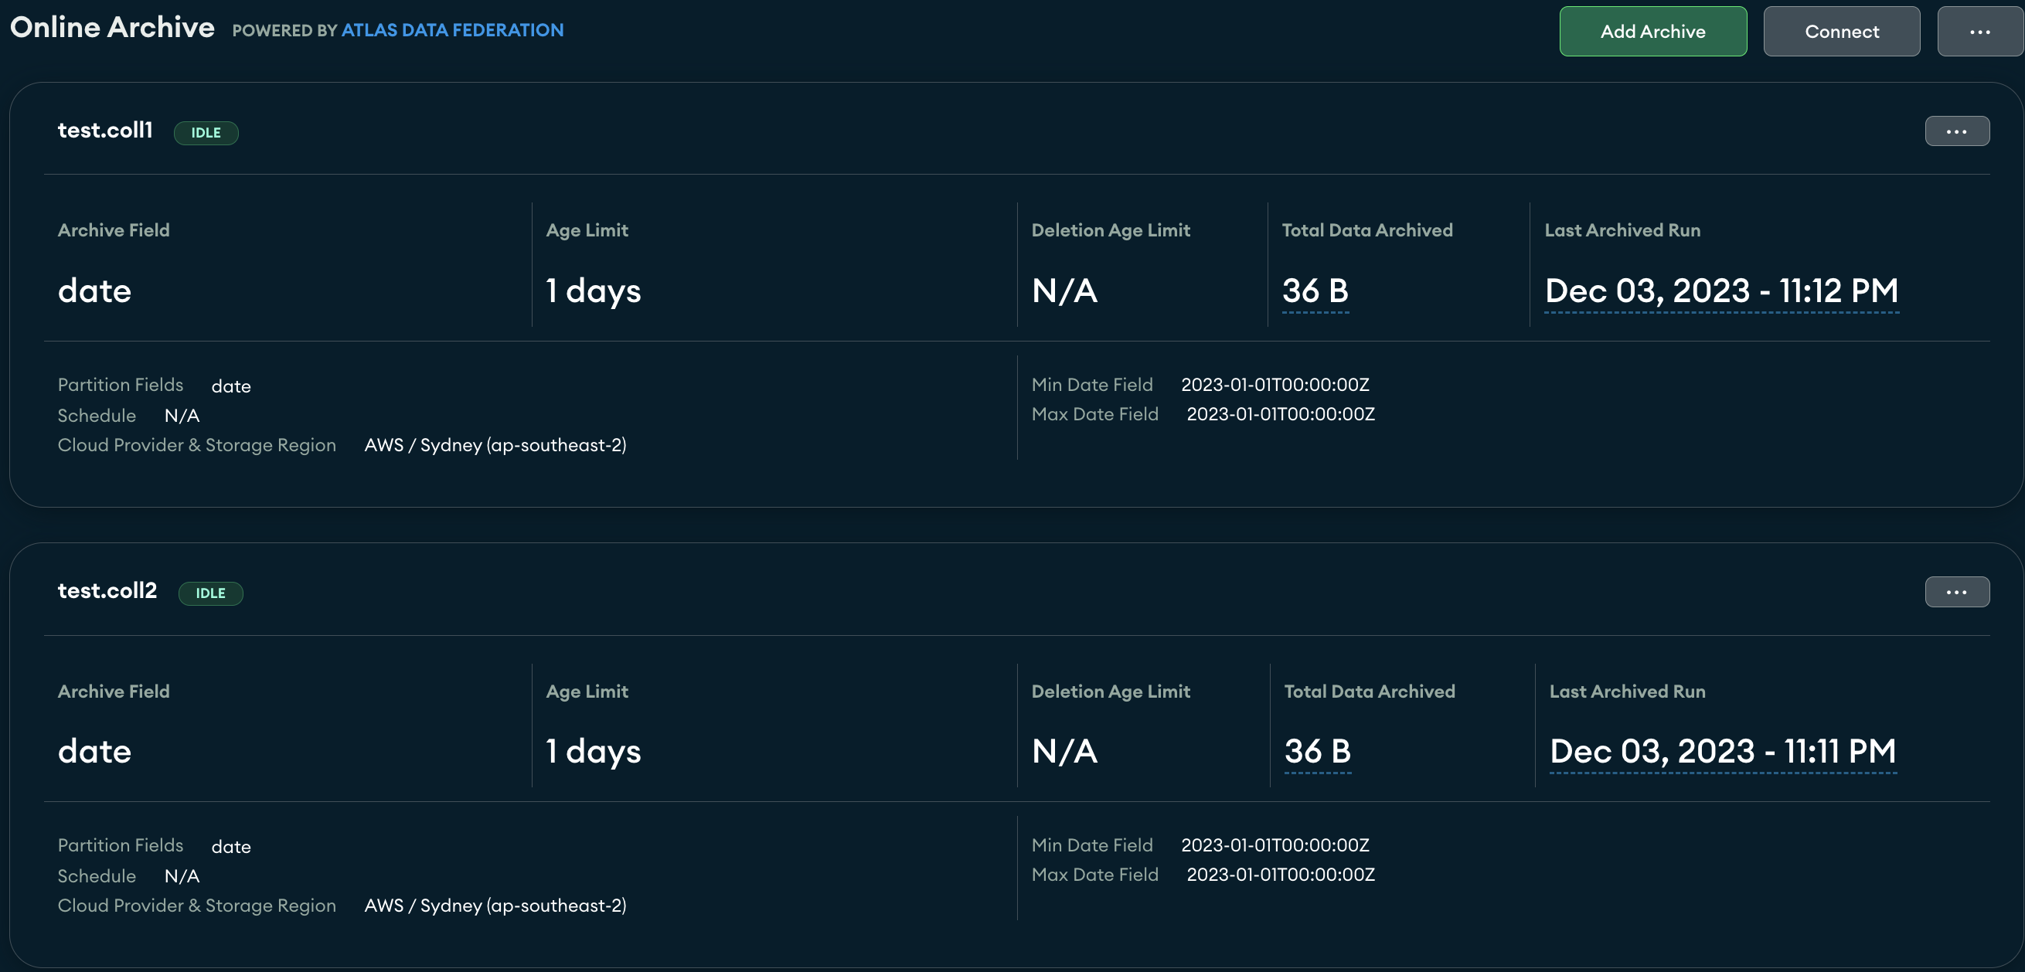Click the 1 days Age Limit for test.coll1
Viewport: 2025px width, 972px height.
coord(594,291)
